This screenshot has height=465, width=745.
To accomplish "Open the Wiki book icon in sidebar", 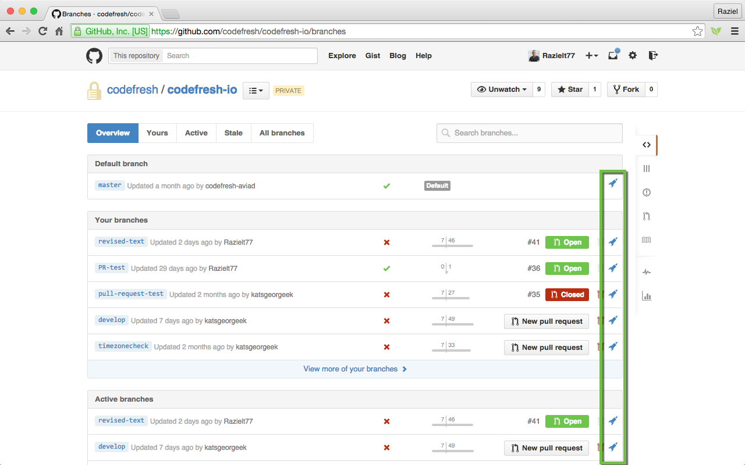I will click(x=647, y=240).
